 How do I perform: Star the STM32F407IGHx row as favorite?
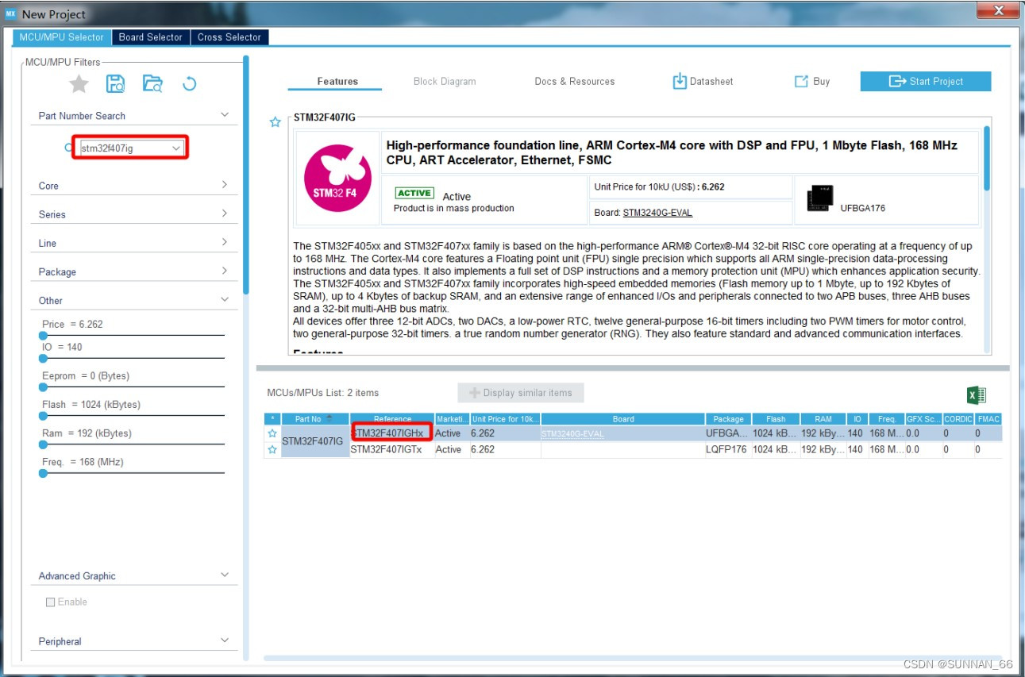pyautogui.click(x=272, y=433)
